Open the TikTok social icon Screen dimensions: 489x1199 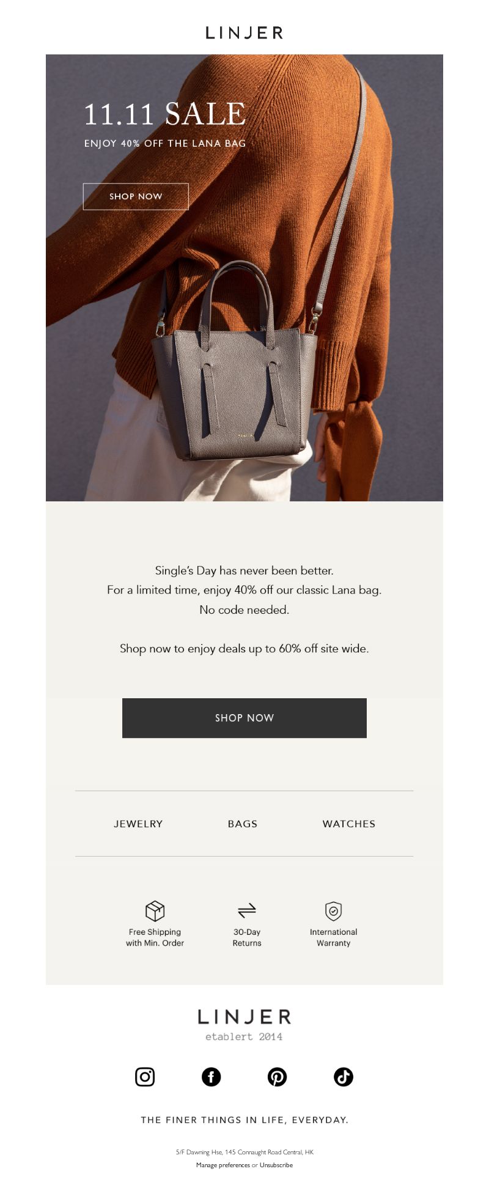point(344,1077)
